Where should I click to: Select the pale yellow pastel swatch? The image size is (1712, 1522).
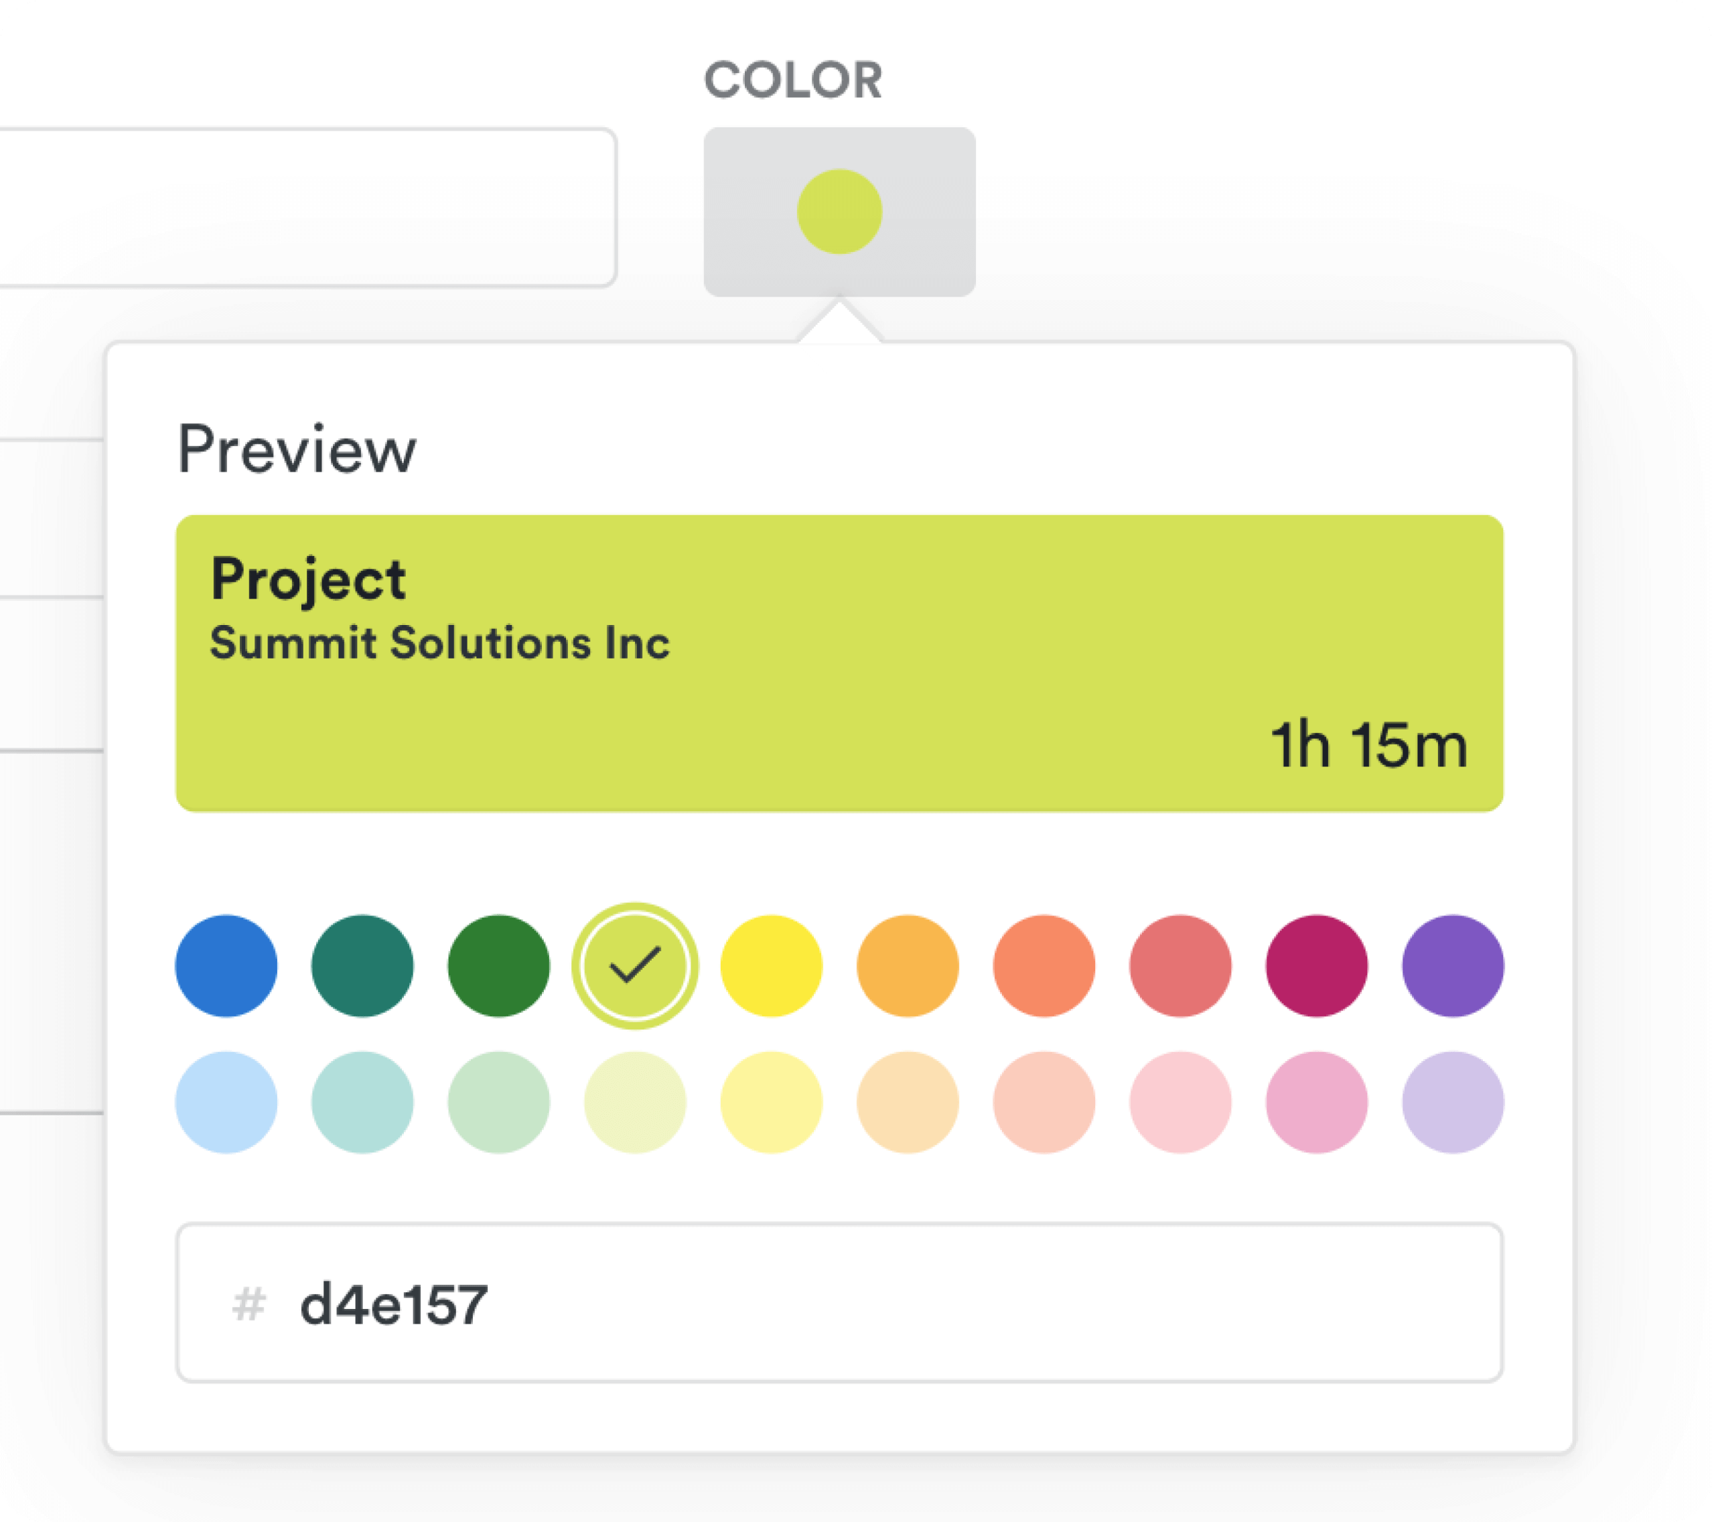772,1103
